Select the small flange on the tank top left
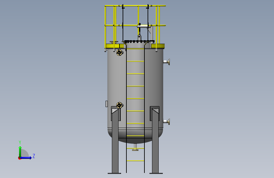This screenshot has height=178, width=274. point(114,42)
